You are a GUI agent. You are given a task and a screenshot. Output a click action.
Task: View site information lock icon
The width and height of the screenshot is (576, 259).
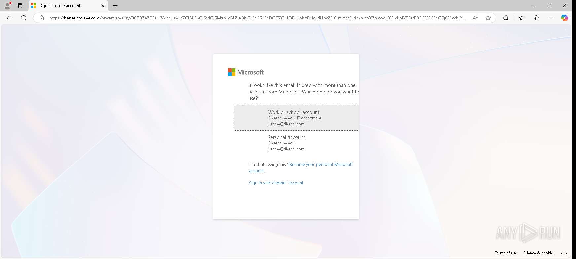(x=42, y=18)
